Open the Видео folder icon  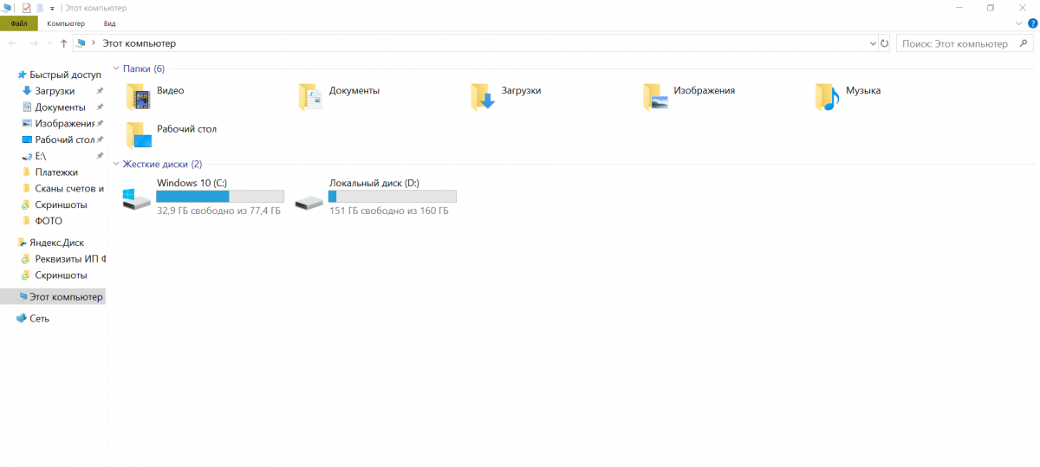click(x=139, y=97)
